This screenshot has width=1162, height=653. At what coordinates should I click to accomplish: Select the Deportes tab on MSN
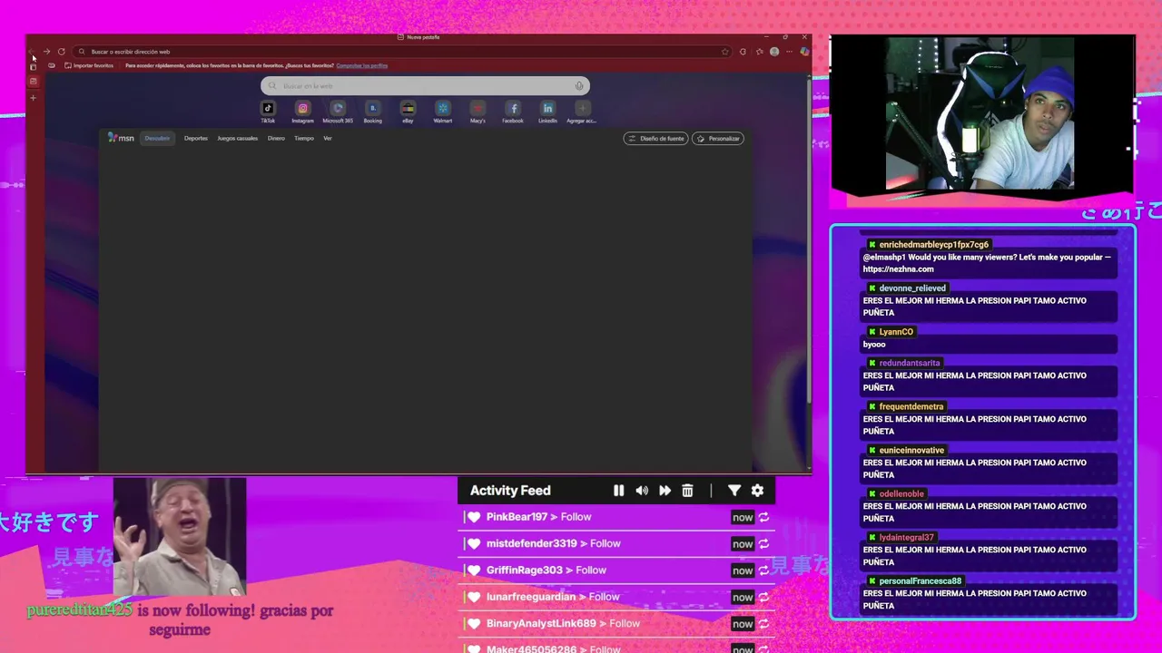pyautogui.click(x=196, y=138)
